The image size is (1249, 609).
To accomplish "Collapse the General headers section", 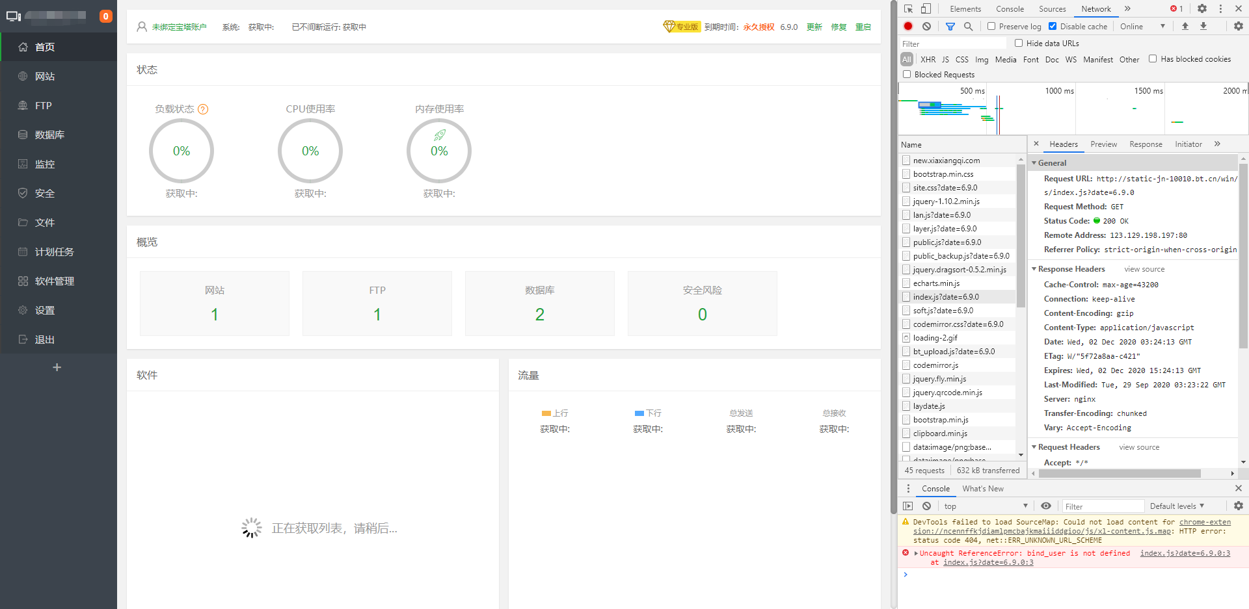I will coord(1034,162).
